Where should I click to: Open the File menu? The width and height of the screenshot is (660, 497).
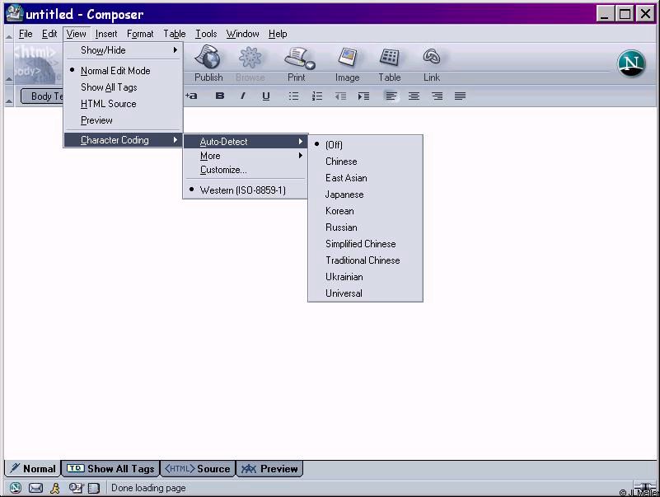point(26,34)
